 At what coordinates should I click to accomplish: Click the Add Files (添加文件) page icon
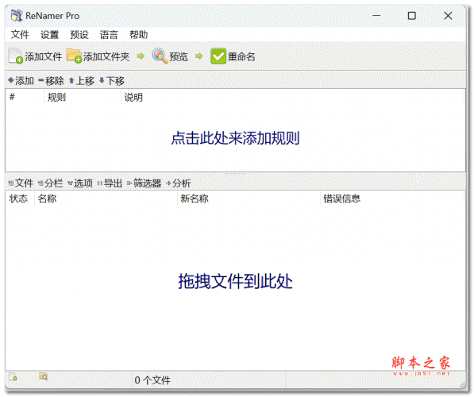16,56
